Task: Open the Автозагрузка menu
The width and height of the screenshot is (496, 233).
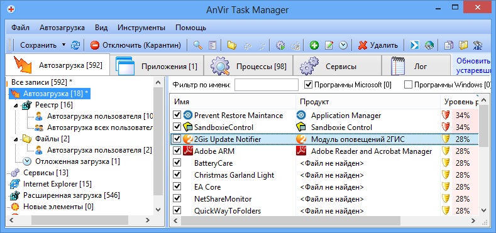Action: (x=62, y=28)
